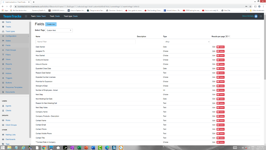Open the Type filter '-Any-' dropdown
This screenshot has height=150, width=266.
coord(187,42)
